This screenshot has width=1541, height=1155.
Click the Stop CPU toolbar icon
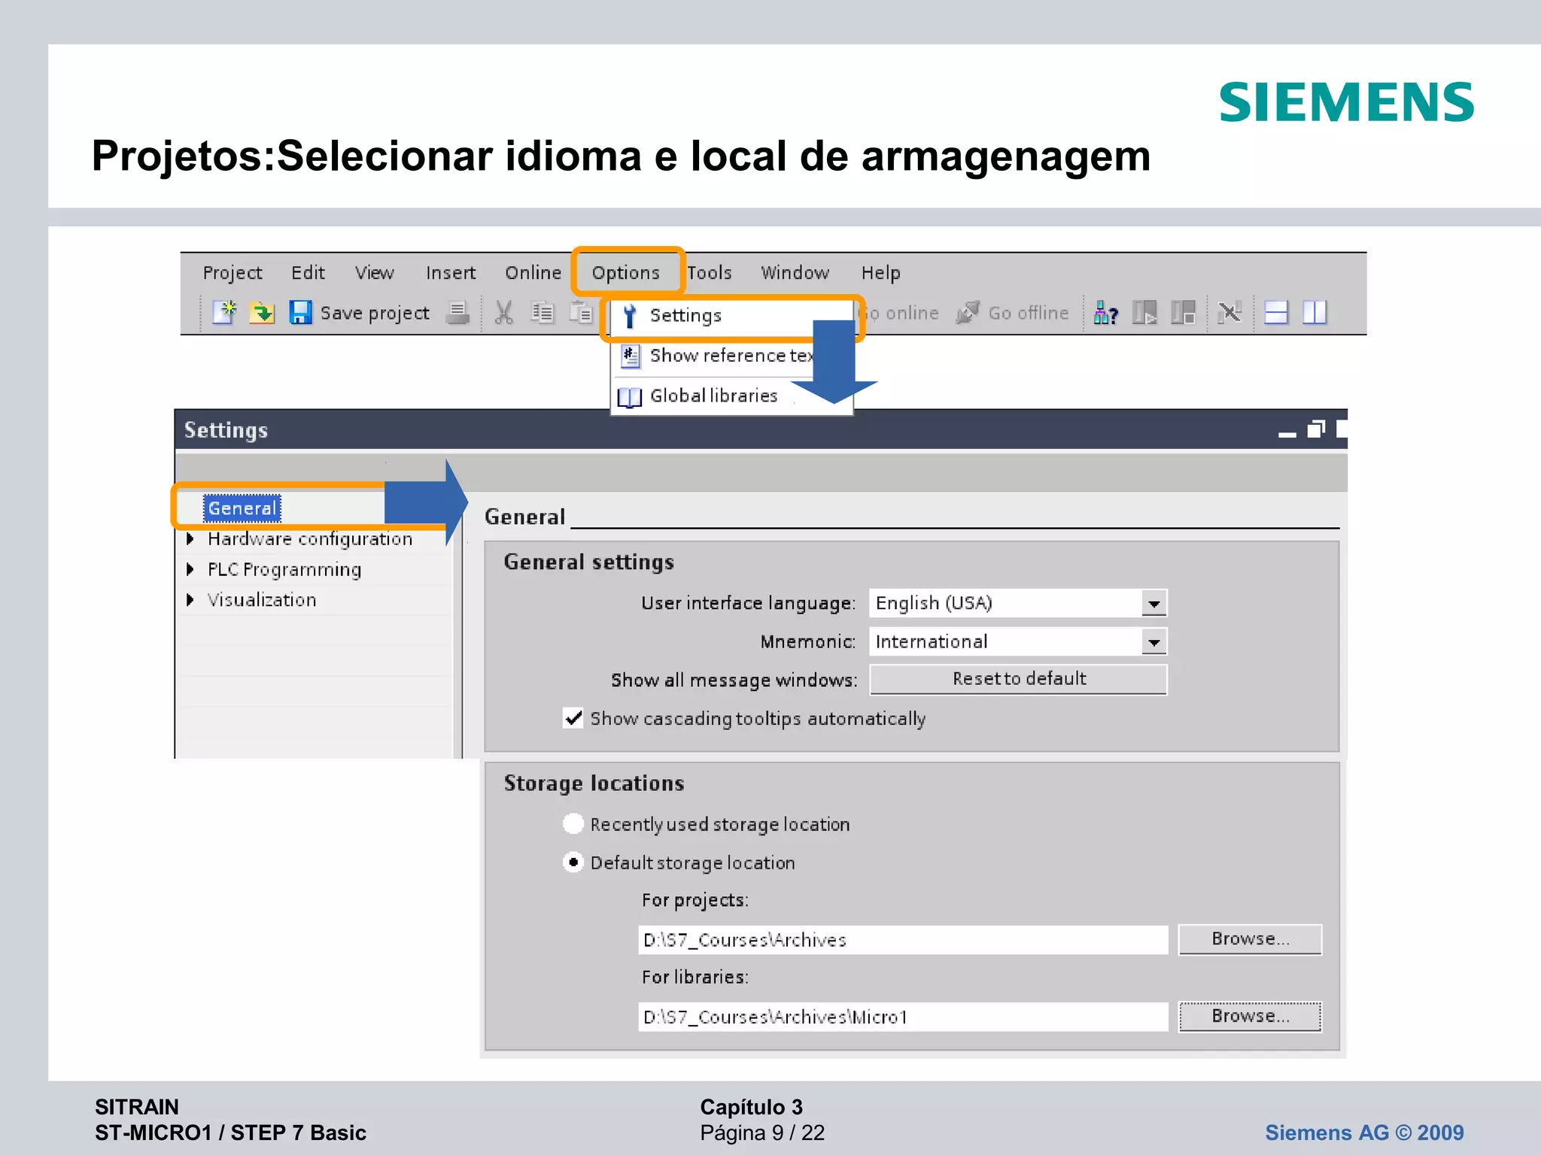click(x=1183, y=312)
